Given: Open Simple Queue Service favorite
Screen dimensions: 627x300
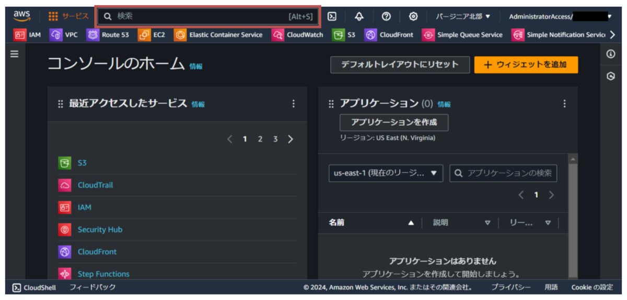Looking at the screenshot, I should [462, 35].
